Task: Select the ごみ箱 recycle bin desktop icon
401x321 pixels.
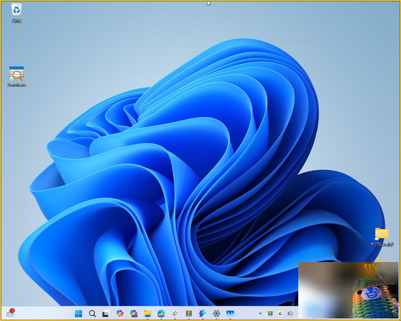Action: click(16, 13)
